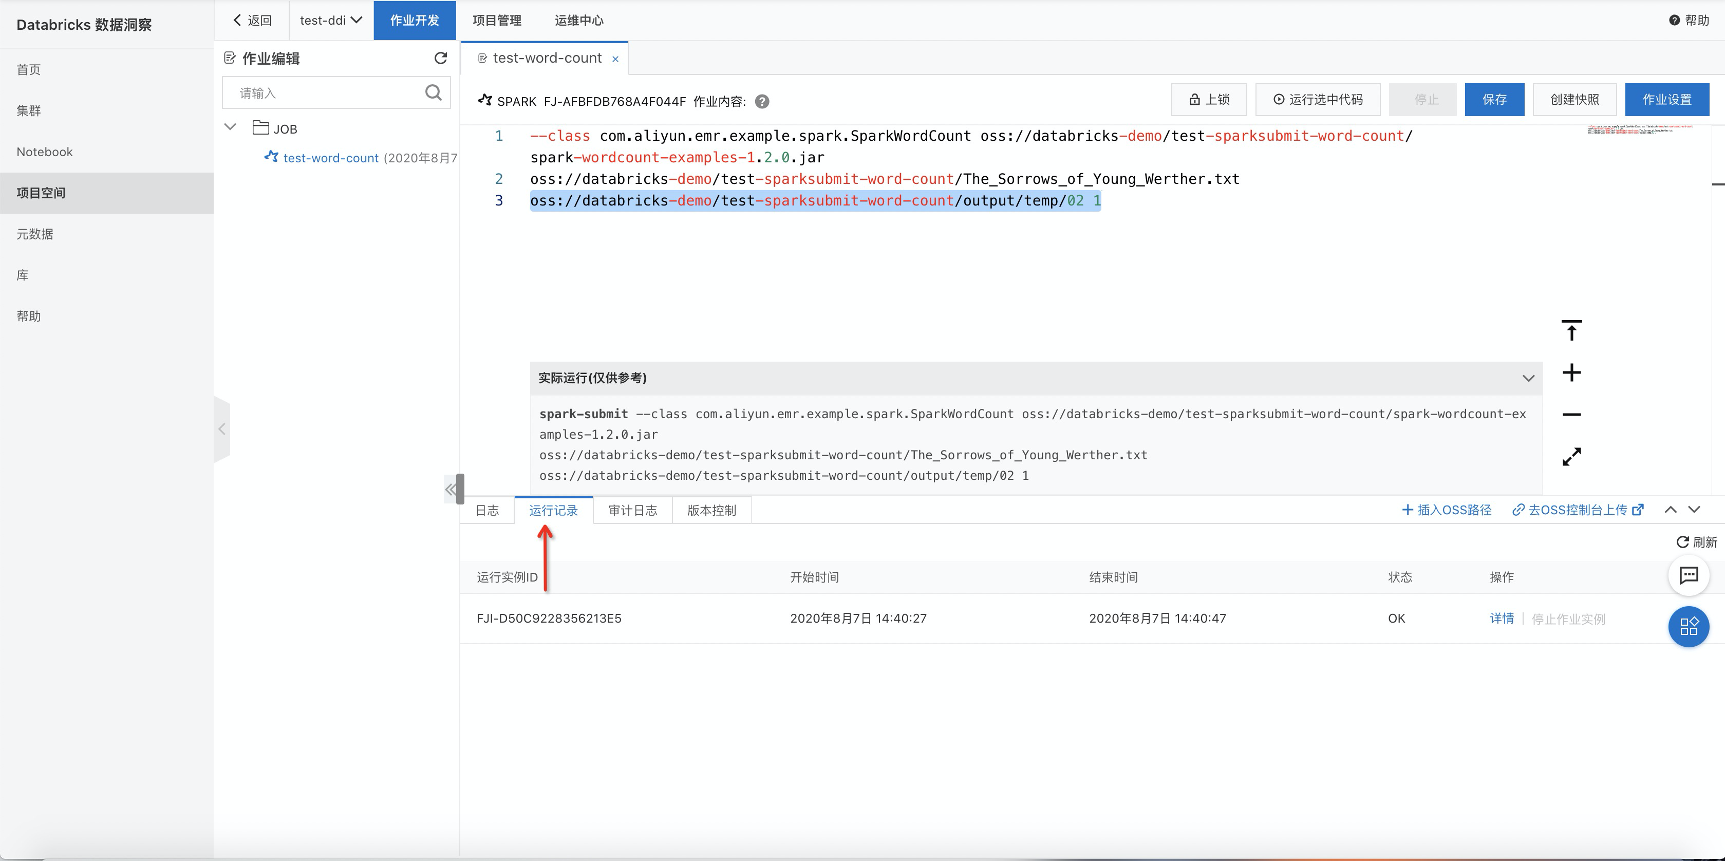Image resolution: width=1725 pixels, height=861 pixels.
Task: Collapse the left sidebar handle
Action: tap(221, 429)
